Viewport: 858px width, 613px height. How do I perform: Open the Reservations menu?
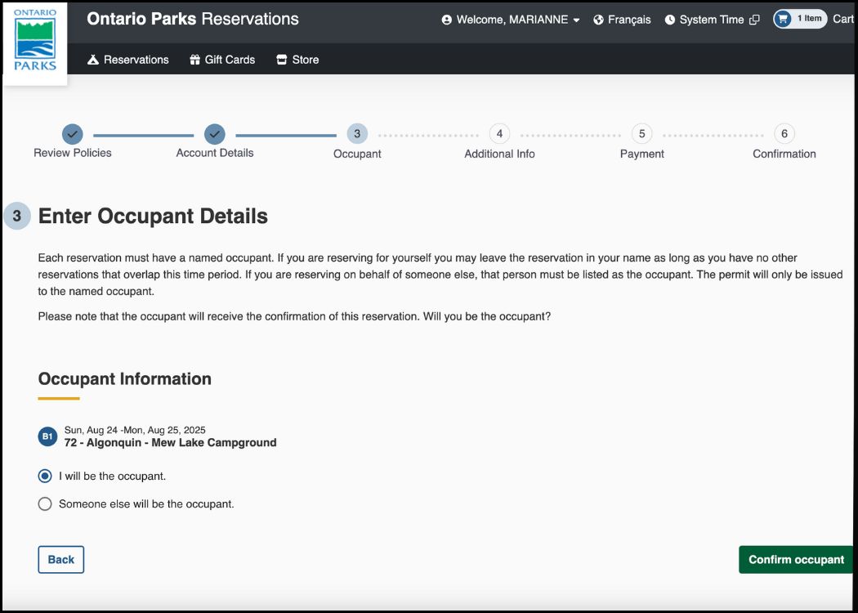point(128,60)
